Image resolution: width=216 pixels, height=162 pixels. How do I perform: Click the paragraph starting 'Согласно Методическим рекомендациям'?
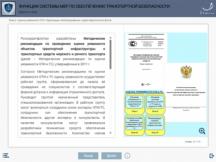(63, 102)
